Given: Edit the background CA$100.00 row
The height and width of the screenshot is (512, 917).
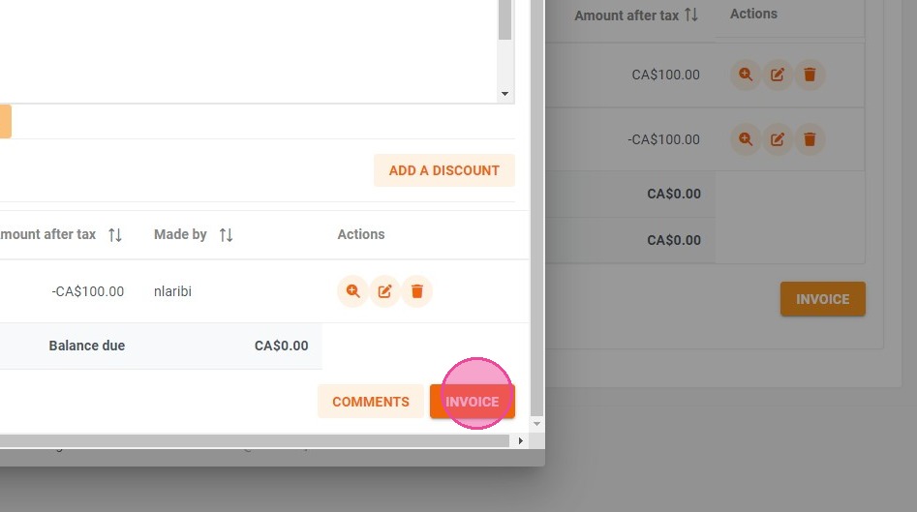Looking at the screenshot, I should [778, 75].
